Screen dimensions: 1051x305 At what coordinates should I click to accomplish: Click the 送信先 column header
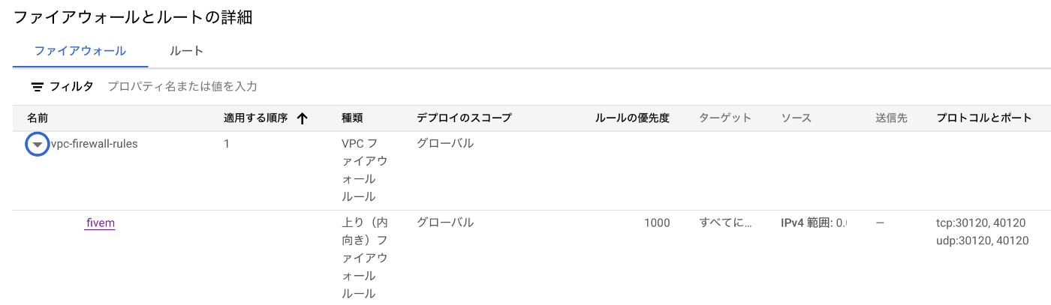tap(891, 118)
